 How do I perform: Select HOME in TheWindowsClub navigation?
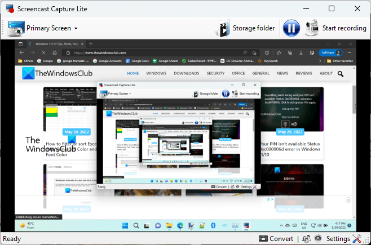tap(133, 73)
